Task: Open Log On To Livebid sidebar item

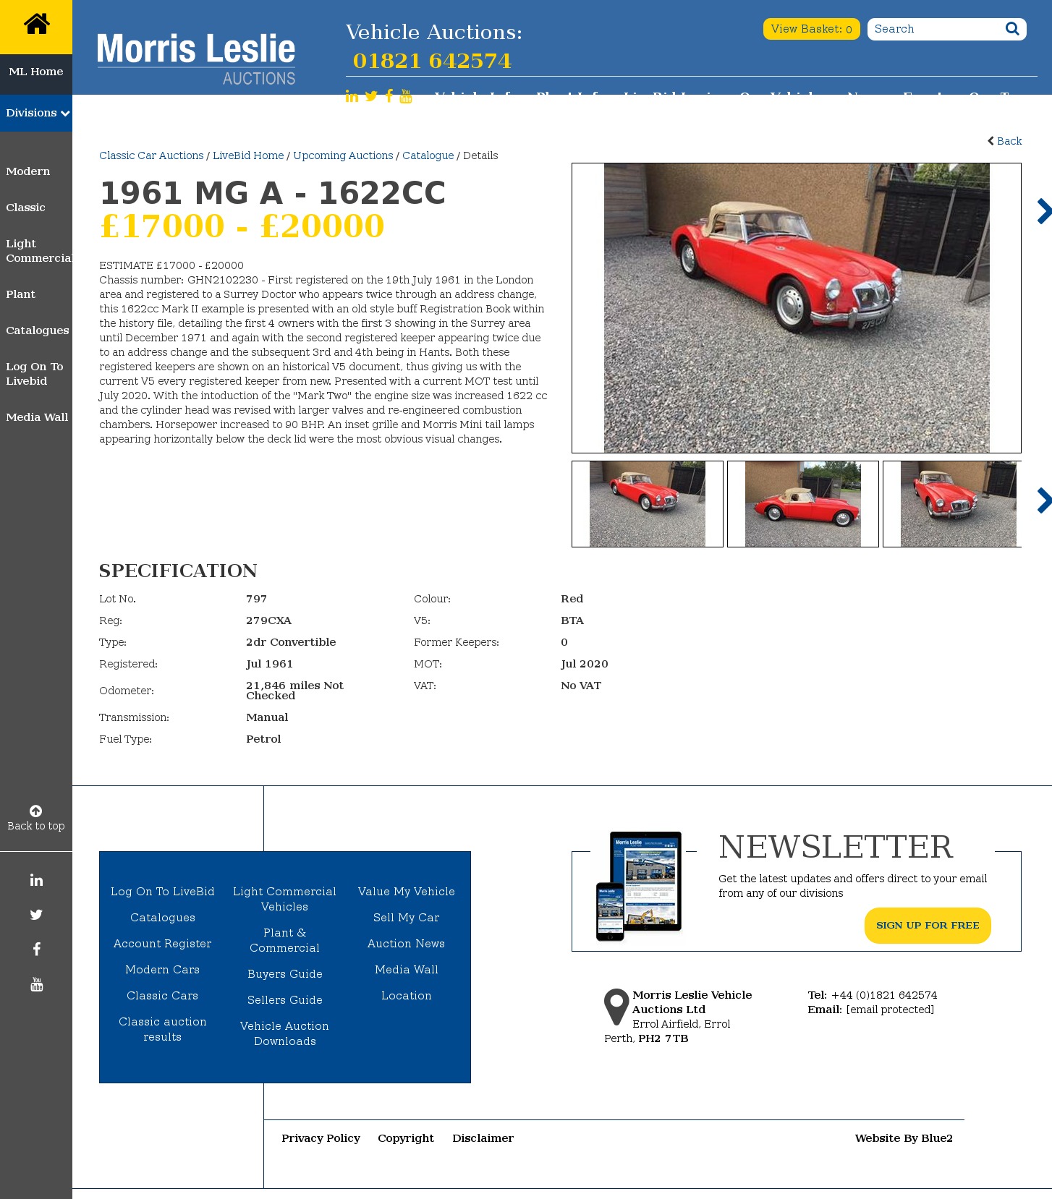Action: [35, 374]
